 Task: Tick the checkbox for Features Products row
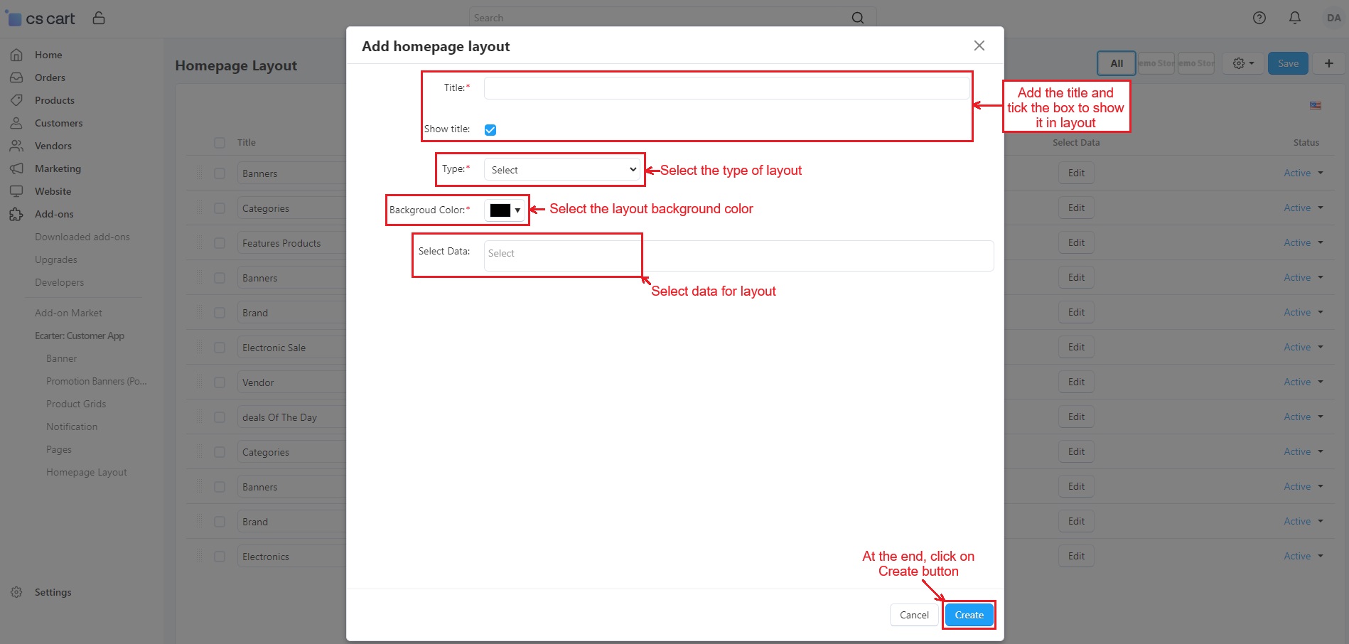coord(220,243)
